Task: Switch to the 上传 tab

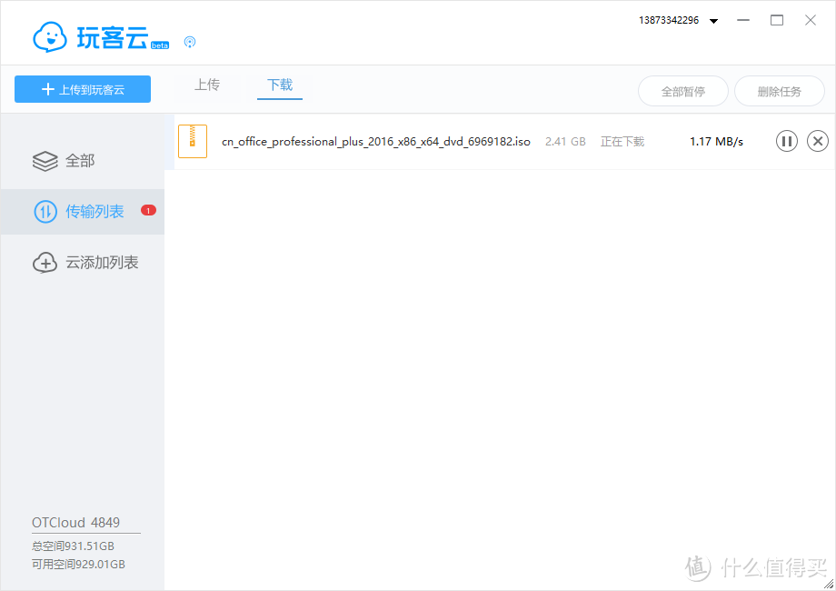Action: click(207, 85)
